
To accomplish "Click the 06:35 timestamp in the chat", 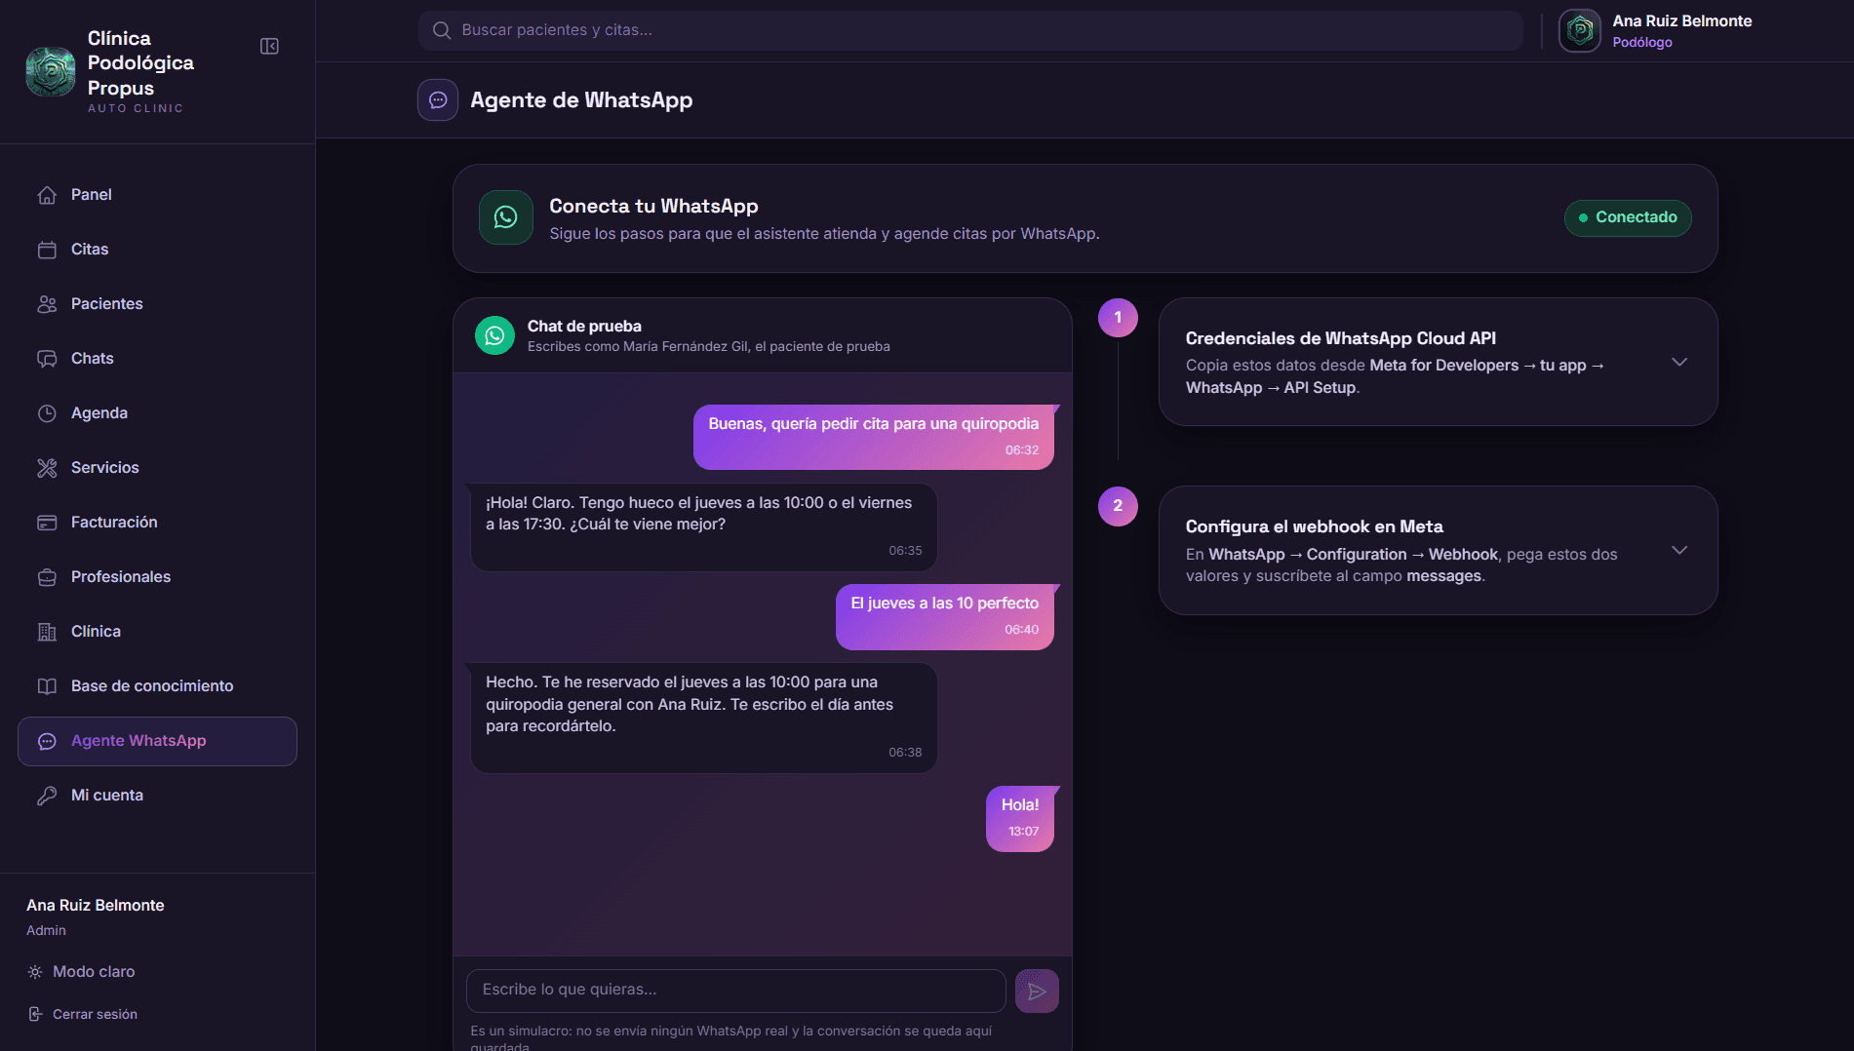I will (x=905, y=551).
